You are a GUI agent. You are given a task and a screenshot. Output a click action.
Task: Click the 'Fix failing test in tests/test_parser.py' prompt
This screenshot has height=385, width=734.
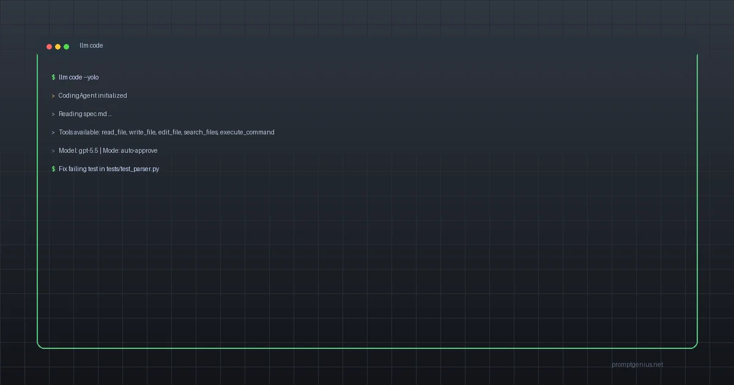click(x=109, y=169)
